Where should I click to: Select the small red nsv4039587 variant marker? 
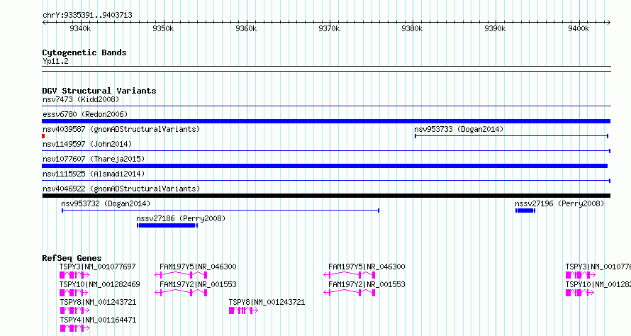coord(43,136)
